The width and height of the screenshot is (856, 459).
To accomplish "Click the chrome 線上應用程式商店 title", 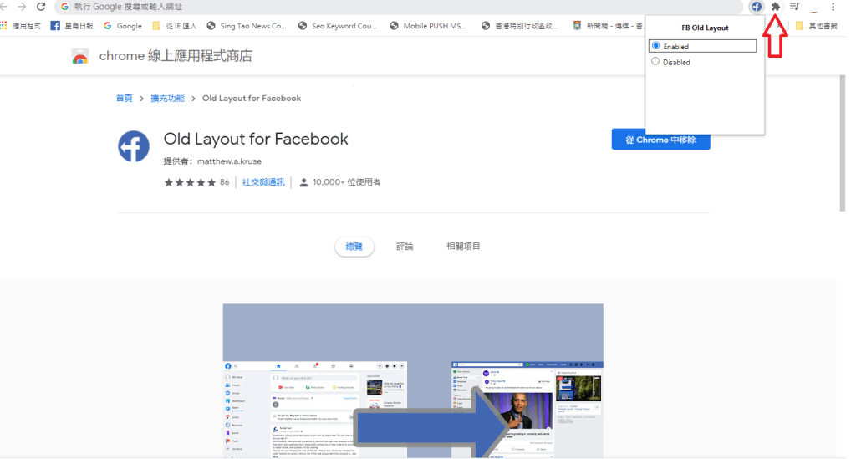I will point(176,56).
